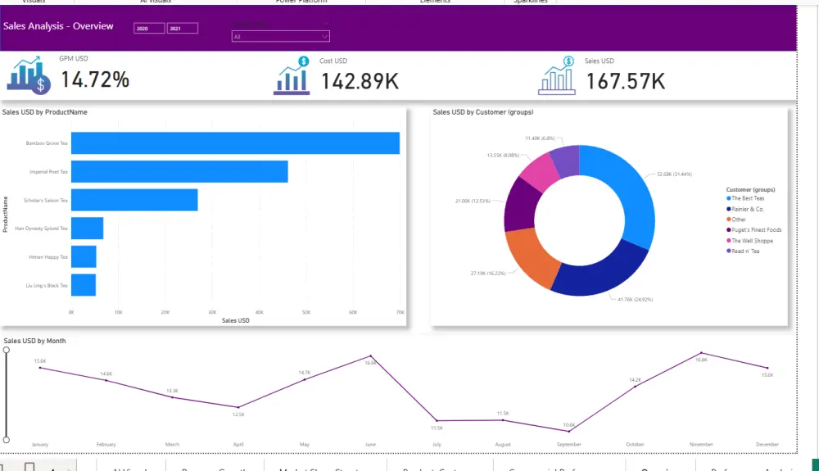Click the December data point on the line chart
This screenshot has height=471, width=819.
[767, 368]
